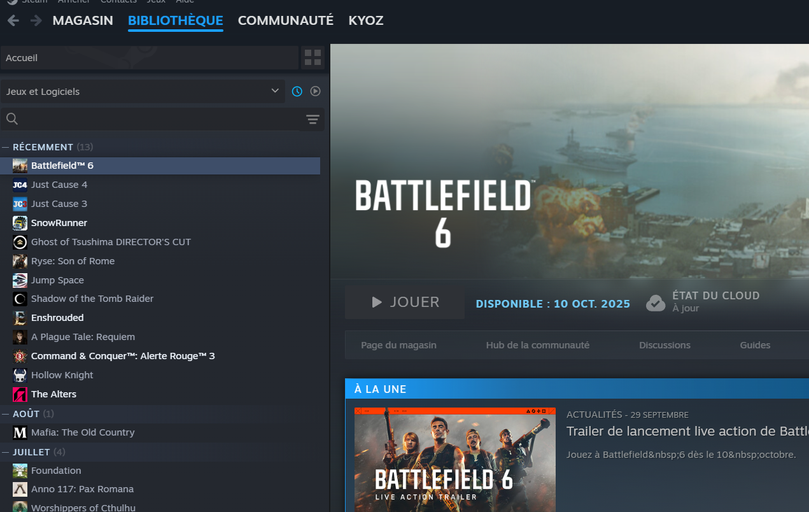Viewport: 809px width, 512px height.
Task: Click the library search field
Action: [159, 119]
